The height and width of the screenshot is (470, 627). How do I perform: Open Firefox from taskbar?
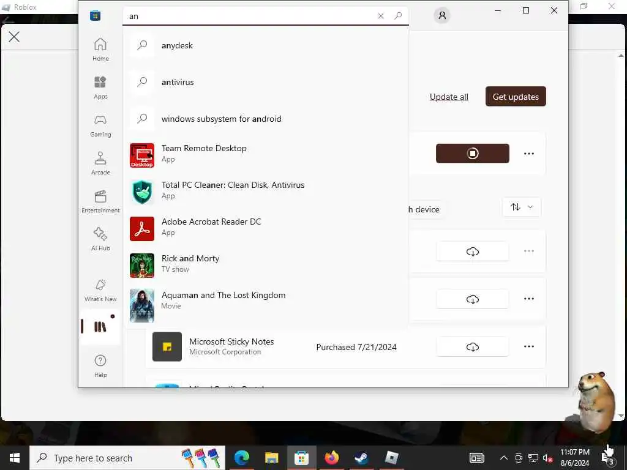click(331, 458)
